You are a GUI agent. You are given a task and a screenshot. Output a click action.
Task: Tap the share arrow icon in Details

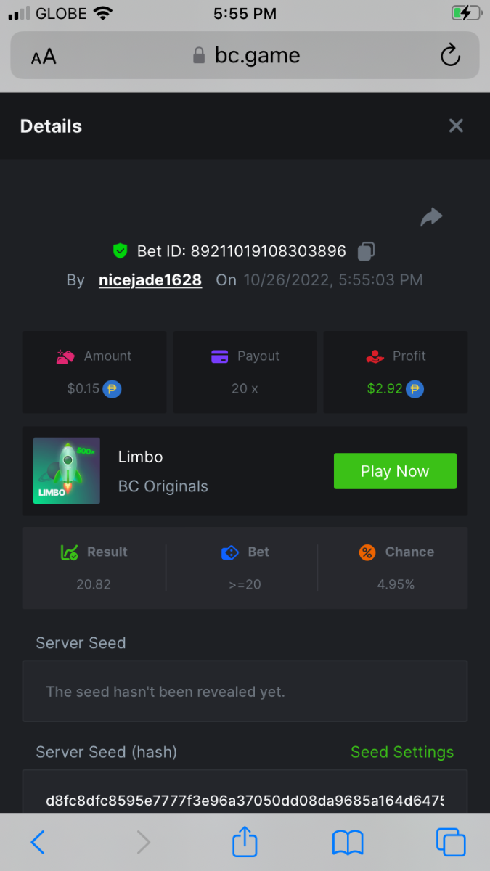point(431,217)
